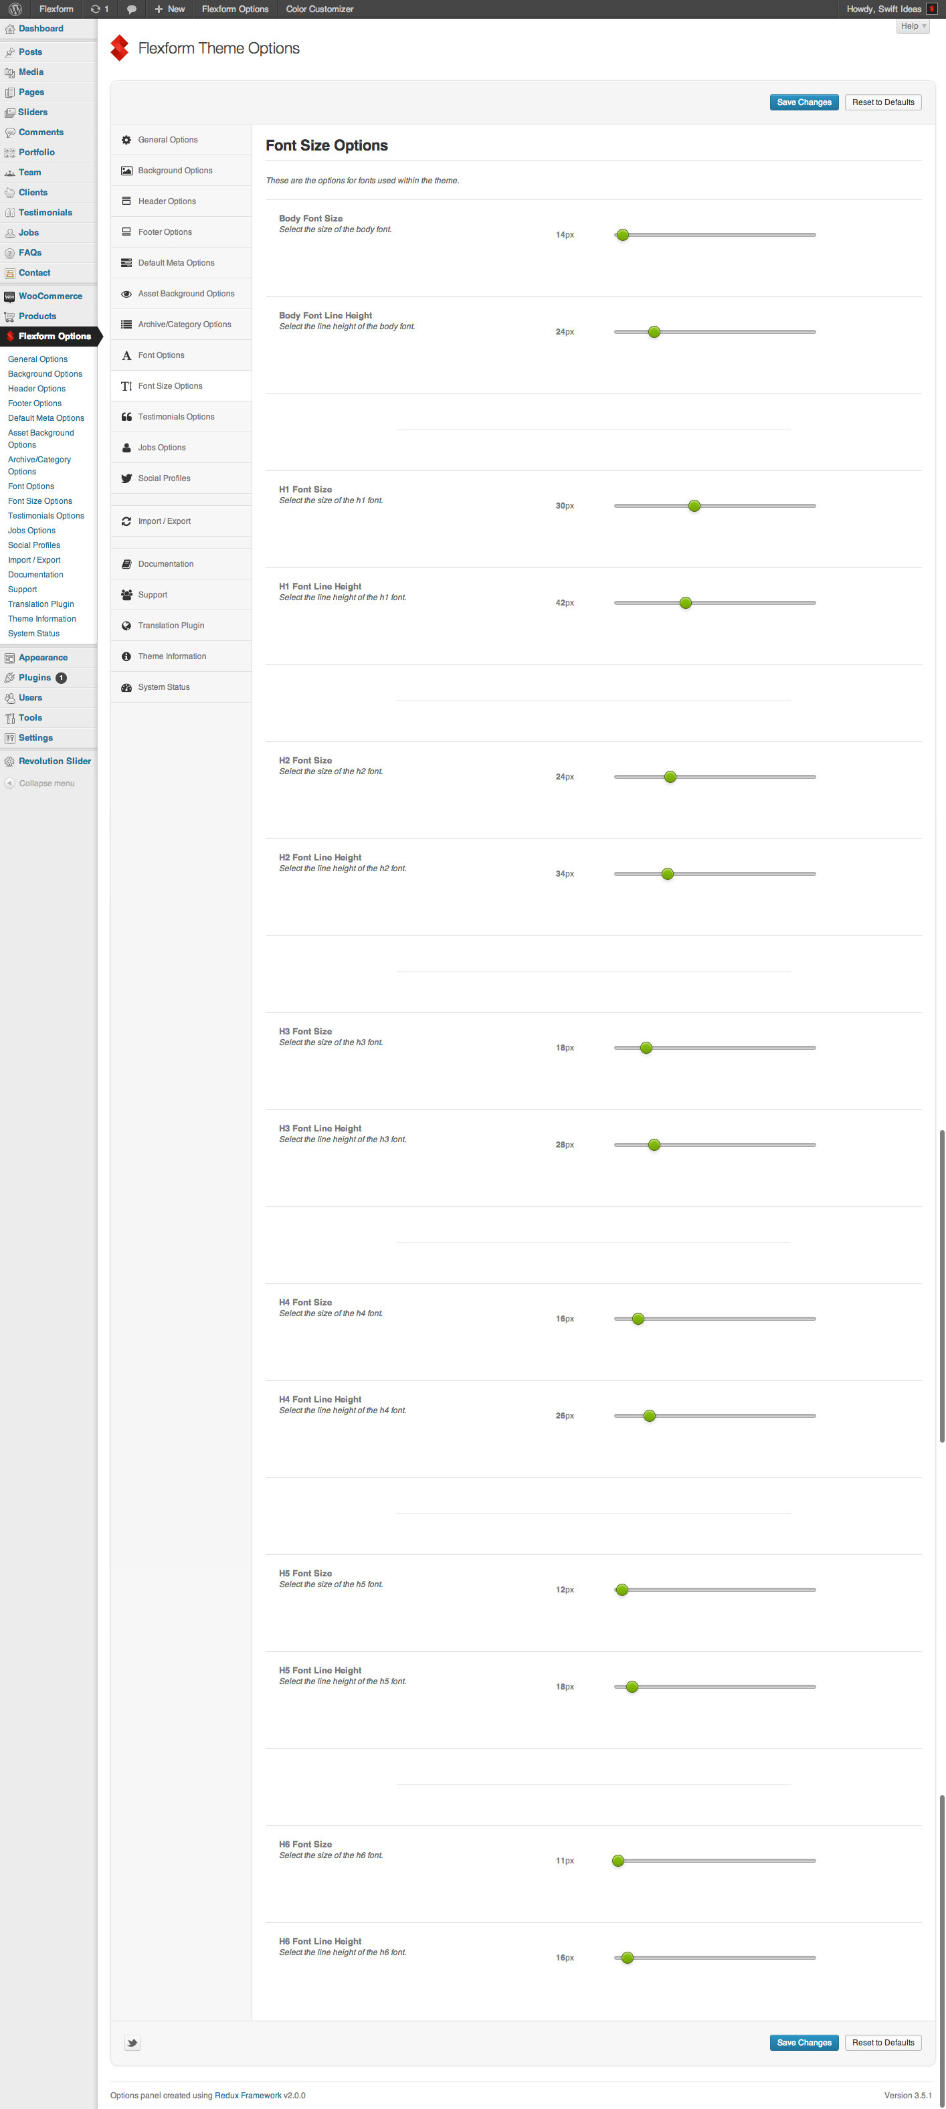
Task: Open the comments bubble icon in admin bar
Action: click(131, 9)
